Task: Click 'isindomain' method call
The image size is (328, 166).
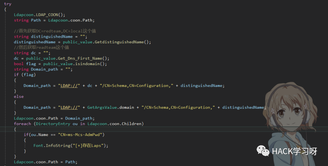Action: click(87, 64)
